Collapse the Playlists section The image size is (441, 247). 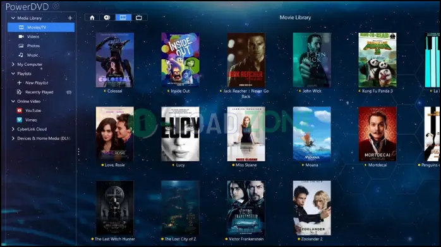click(x=13, y=74)
